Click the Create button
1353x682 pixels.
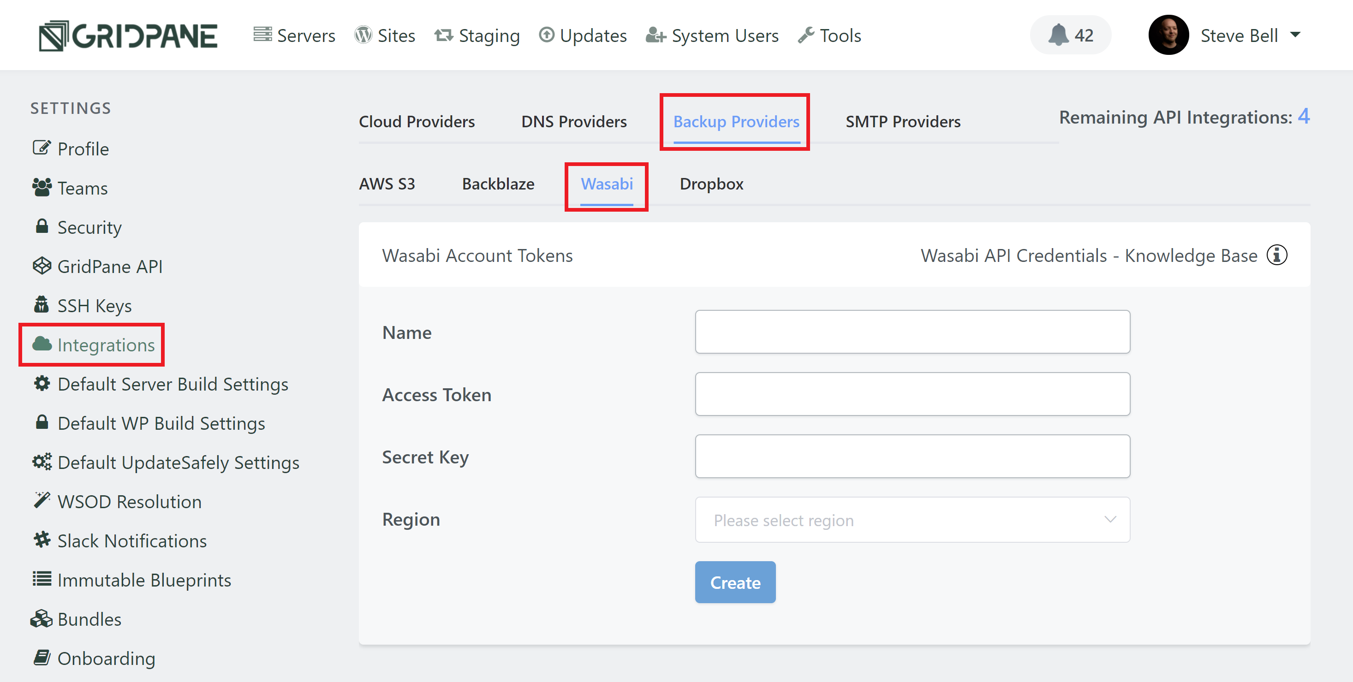(735, 582)
